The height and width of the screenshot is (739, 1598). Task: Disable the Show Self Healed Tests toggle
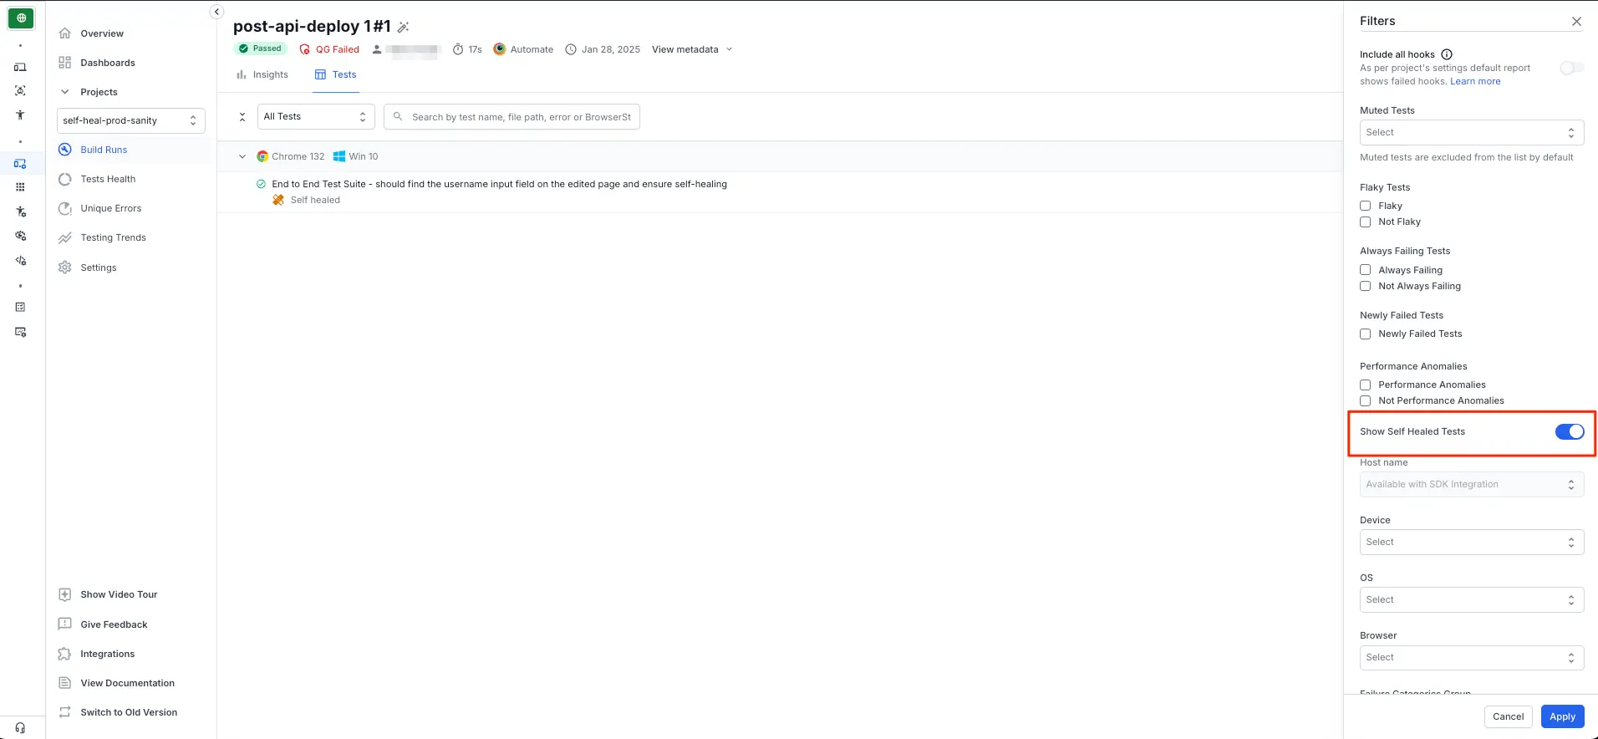click(1569, 431)
